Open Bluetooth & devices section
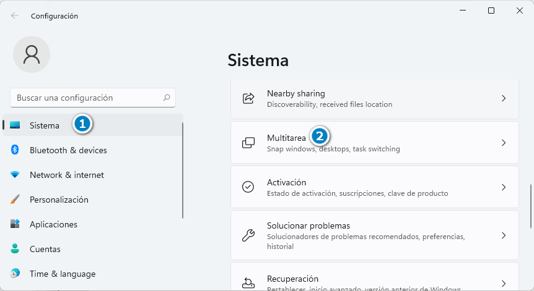The image size is (534, 291). (x=93, y=150)
